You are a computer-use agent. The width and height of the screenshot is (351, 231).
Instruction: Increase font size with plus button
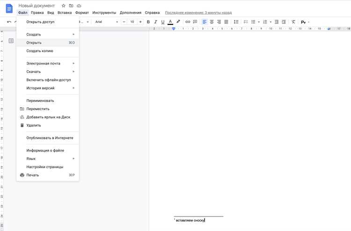tap(140, 22)
